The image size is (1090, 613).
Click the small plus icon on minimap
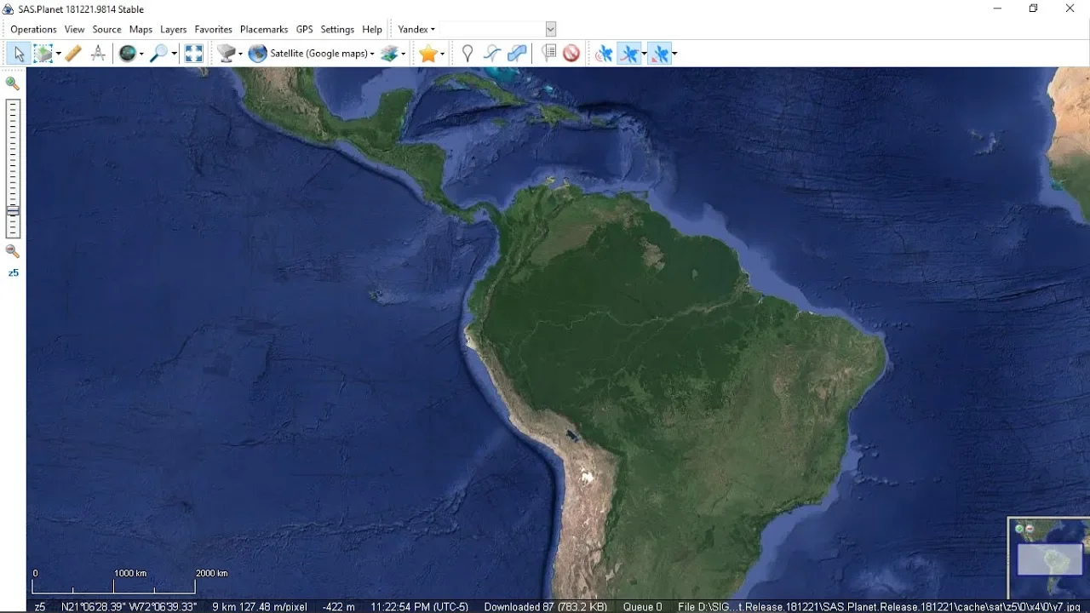[x=1019, y=529]
